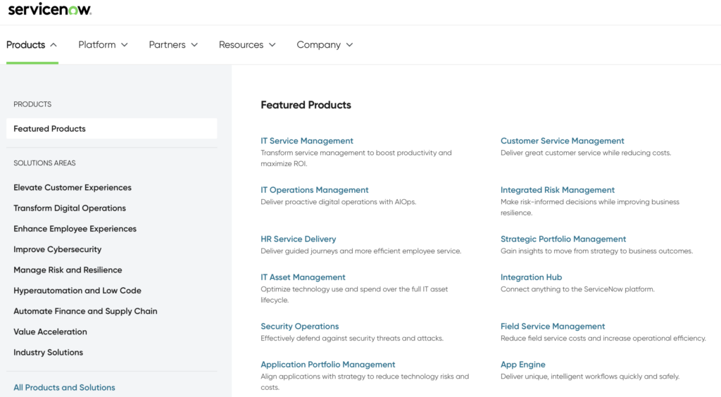The image size is (721, 397).
Task: Click Customer Service Management link
Action: pos(563,141)
